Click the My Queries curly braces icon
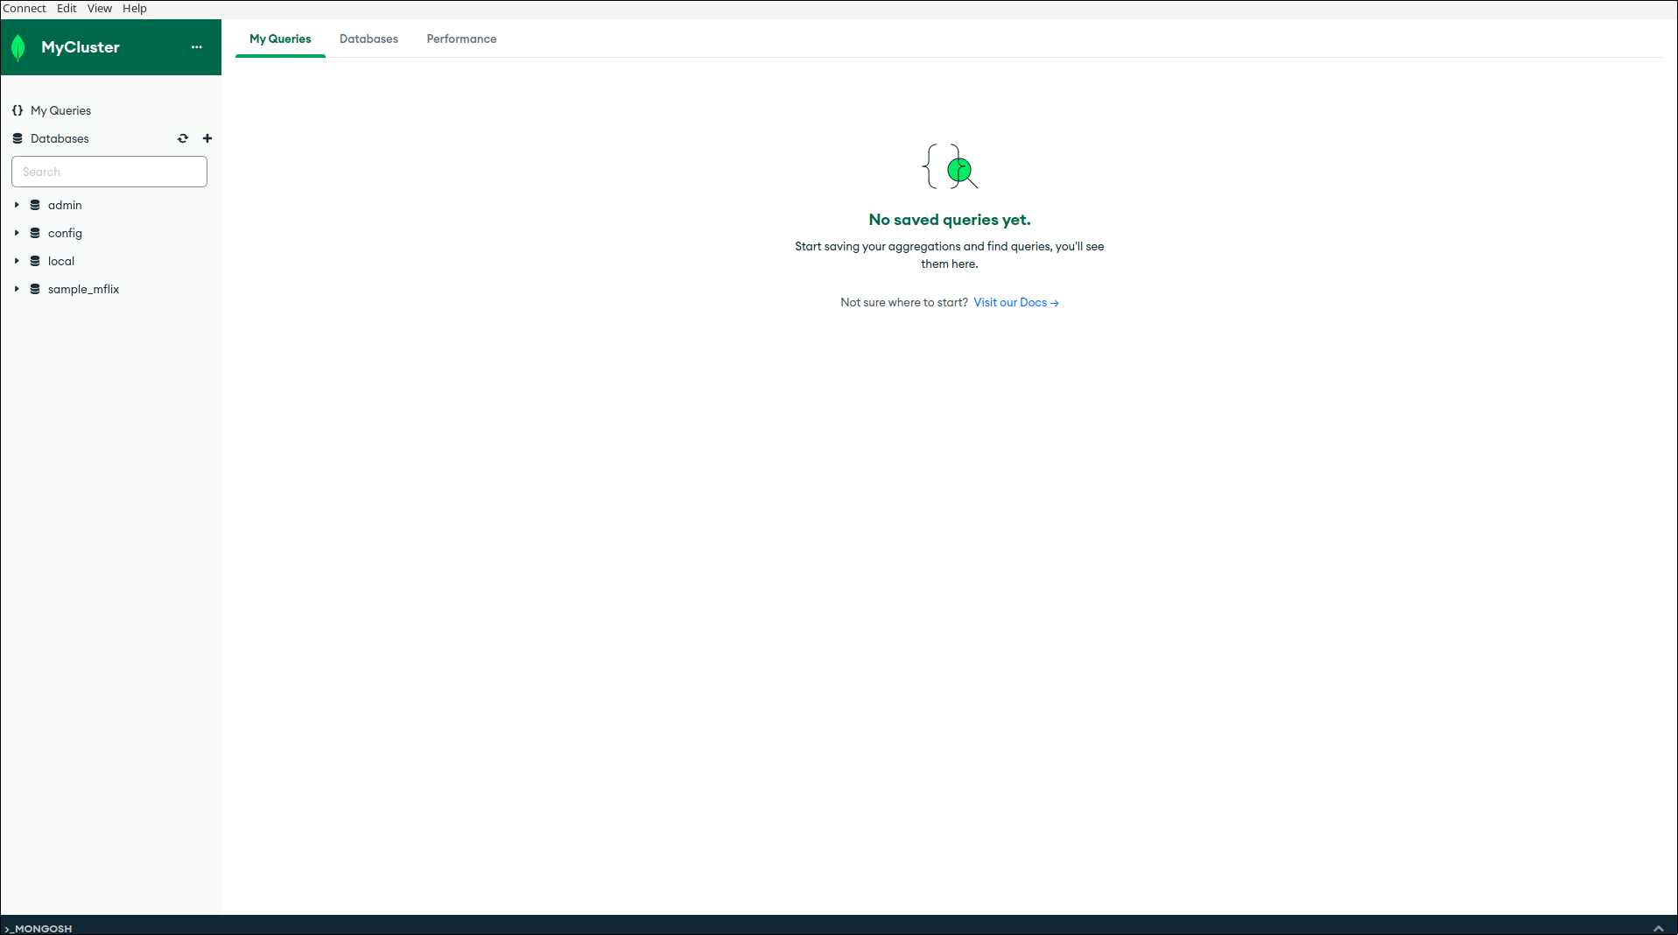The image size is (1678, 935). 18,110
